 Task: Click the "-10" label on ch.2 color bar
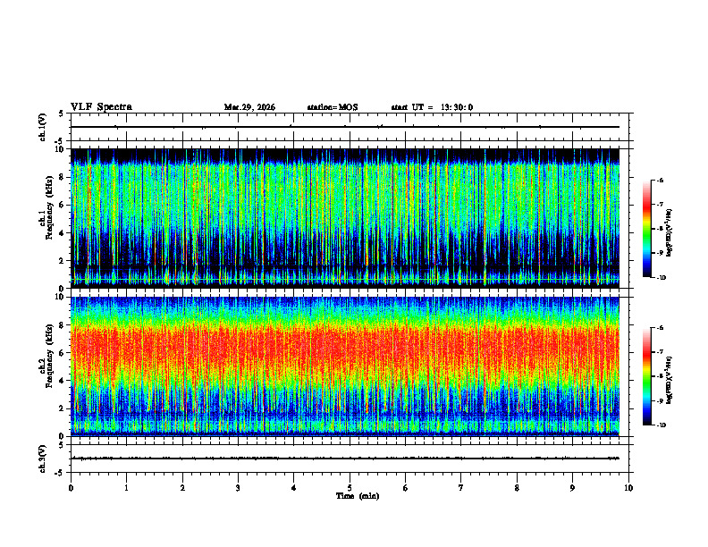[x=661, y=425]
